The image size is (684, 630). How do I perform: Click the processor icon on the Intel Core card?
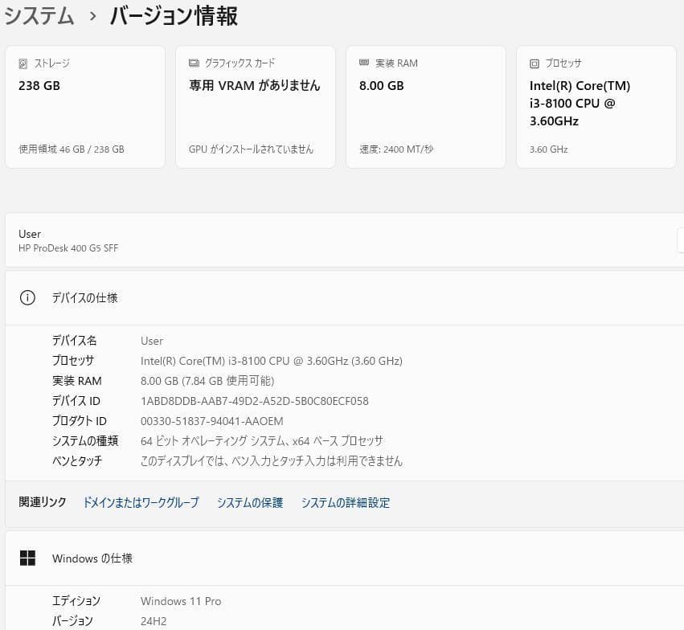click(x=533, y=63)
